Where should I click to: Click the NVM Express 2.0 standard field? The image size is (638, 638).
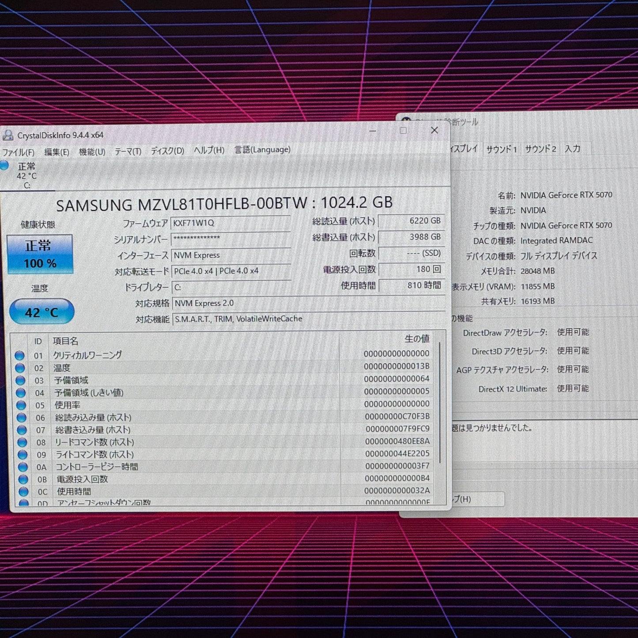309,303
